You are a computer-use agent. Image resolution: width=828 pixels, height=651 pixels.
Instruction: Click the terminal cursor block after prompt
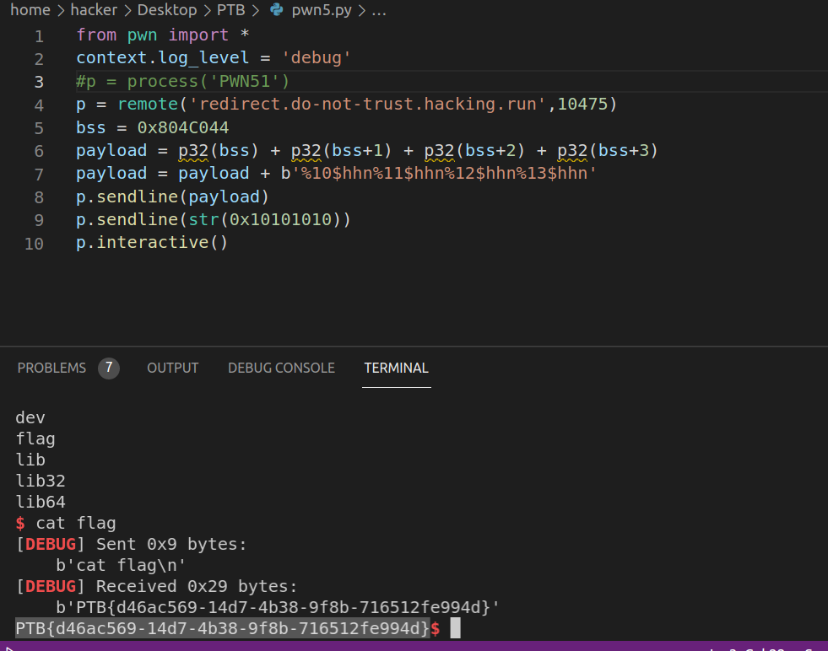[x=455, y=628]
